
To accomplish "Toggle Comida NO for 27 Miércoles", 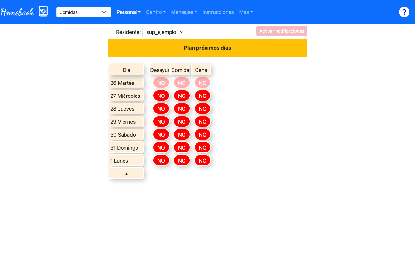I will click(182, 96).
